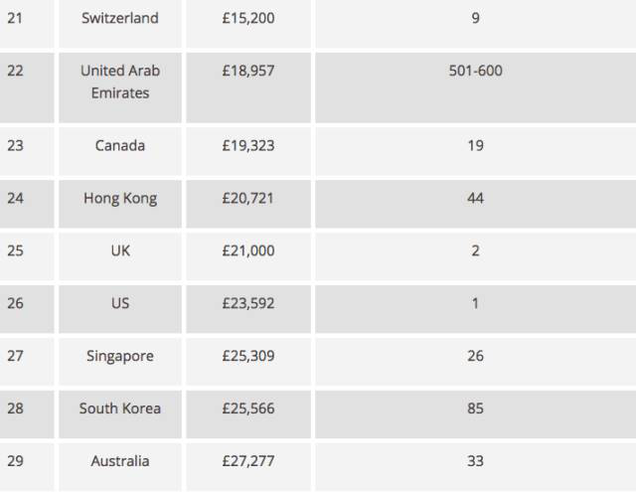Viewport: 636px width, 492px height.
Task: Click the £25,309 cost value
Action: [x=248, y=356]
